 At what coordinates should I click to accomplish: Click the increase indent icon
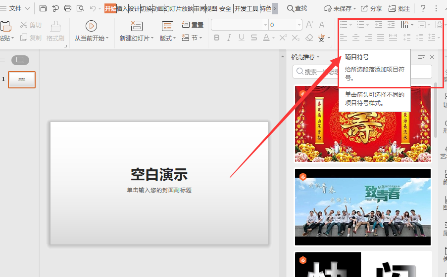[391, 25]
